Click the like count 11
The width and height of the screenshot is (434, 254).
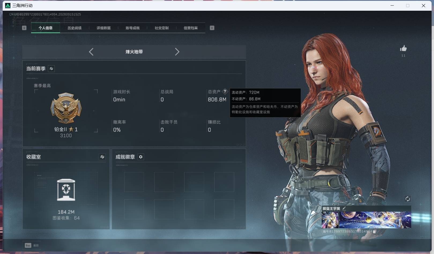403,56
